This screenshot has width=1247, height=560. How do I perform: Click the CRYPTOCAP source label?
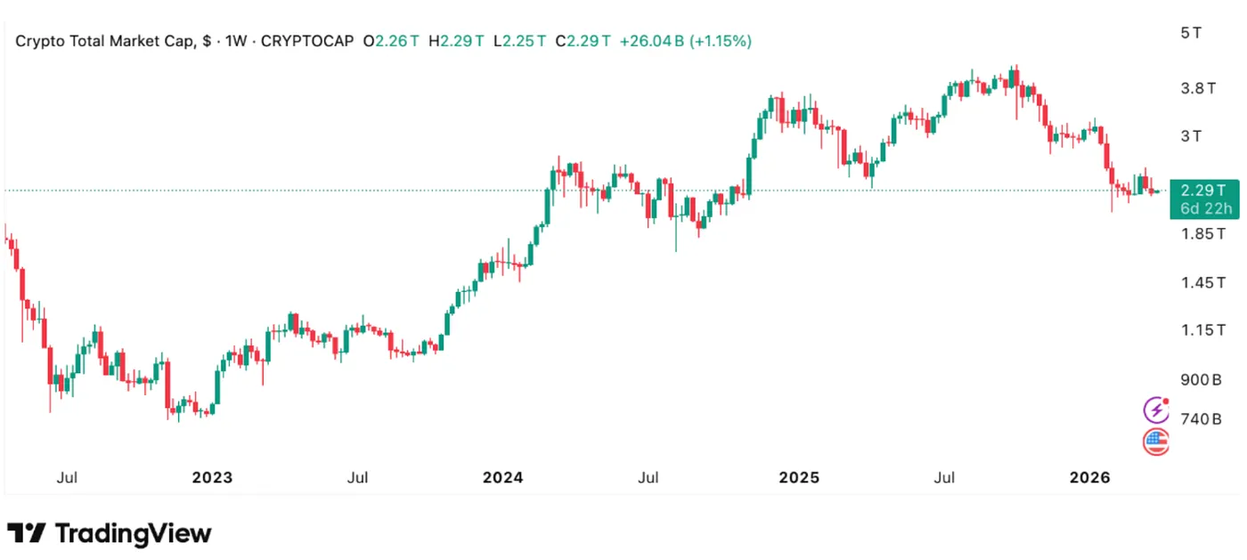click(x=307, y=41)
